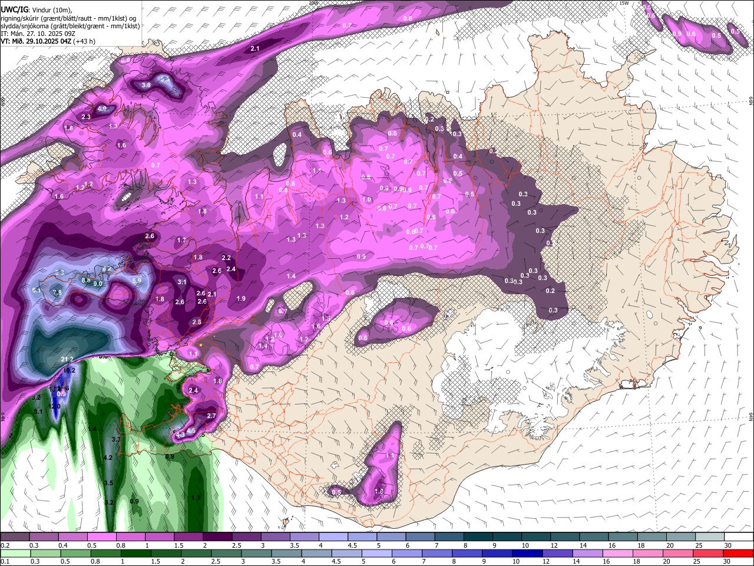Click the '6.1' value on the map
The height and width of the screenshot is (566, 754).
click(37, 291)
